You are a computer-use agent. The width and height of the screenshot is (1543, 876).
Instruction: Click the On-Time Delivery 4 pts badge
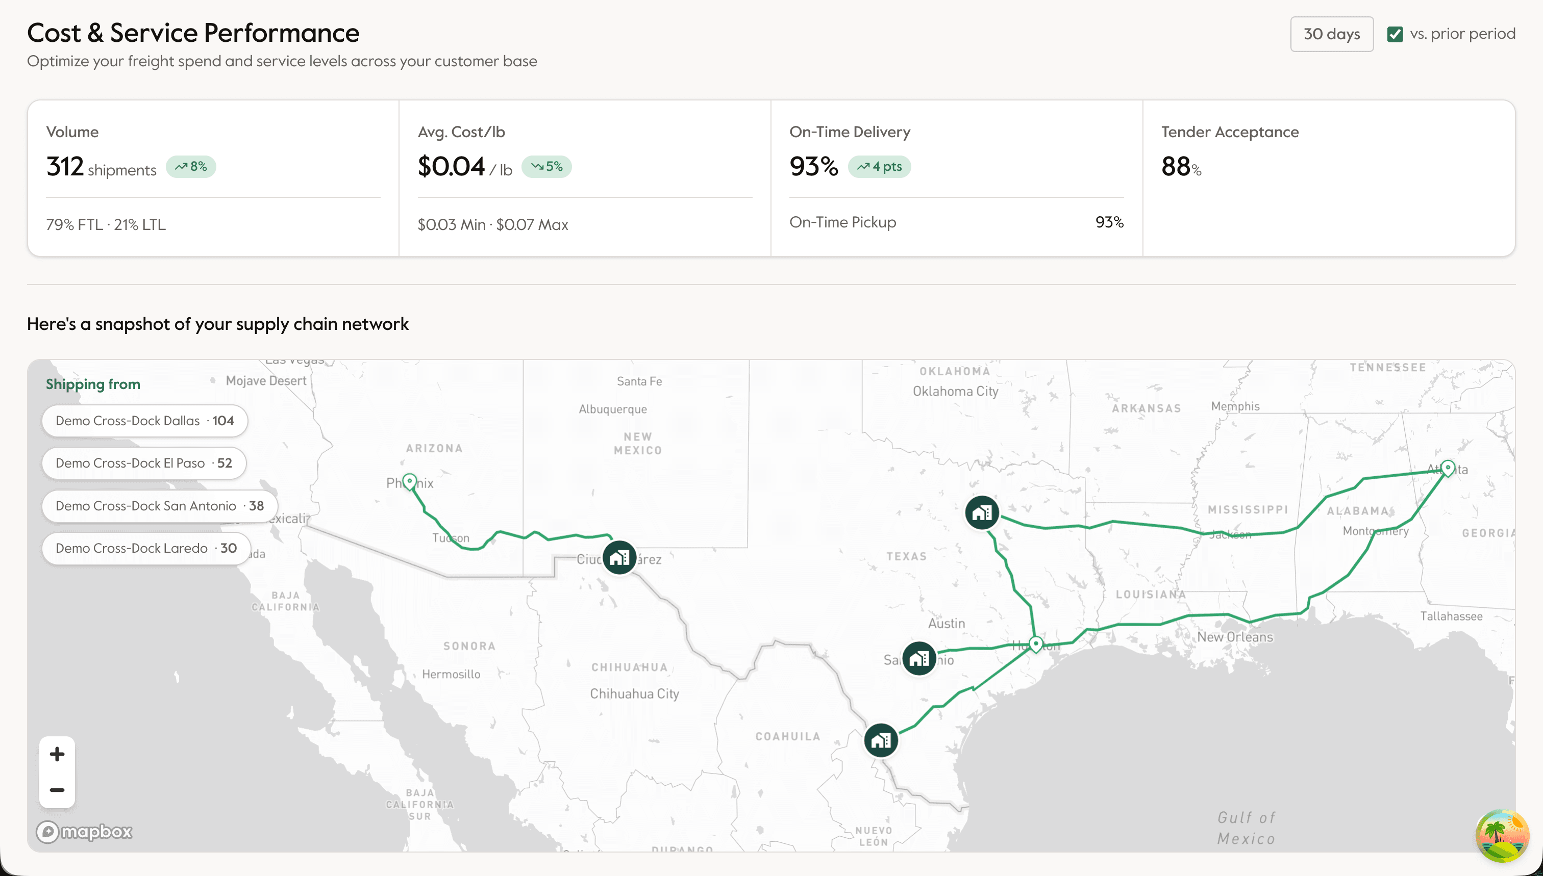879,167
